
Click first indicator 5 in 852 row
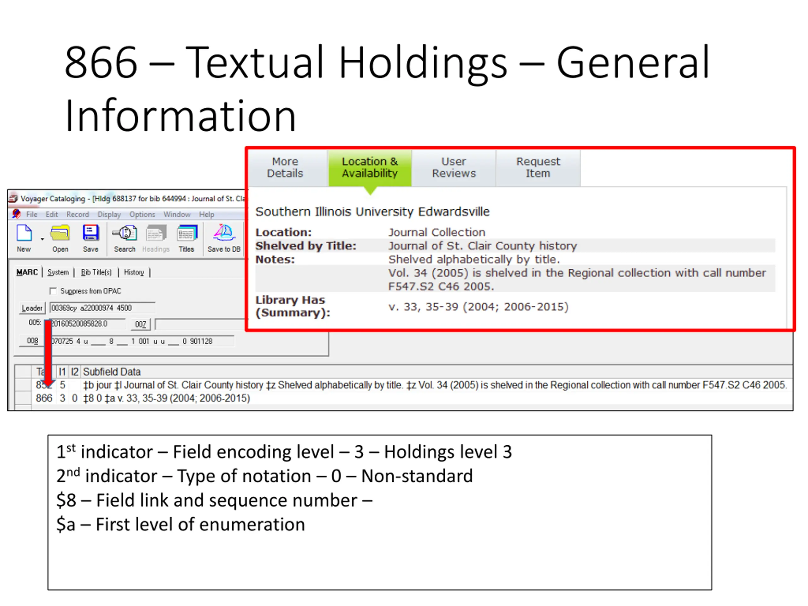tap(62, 385)
